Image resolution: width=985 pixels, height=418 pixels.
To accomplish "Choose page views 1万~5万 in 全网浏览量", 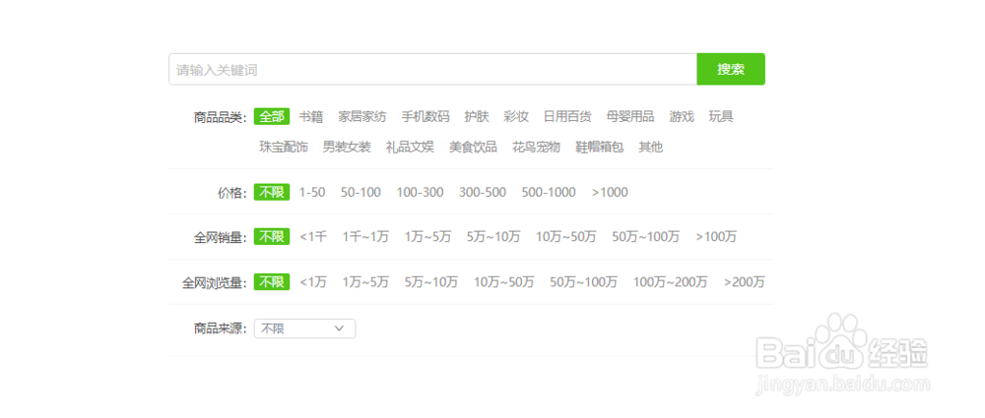I will click(x=365, y=282).
